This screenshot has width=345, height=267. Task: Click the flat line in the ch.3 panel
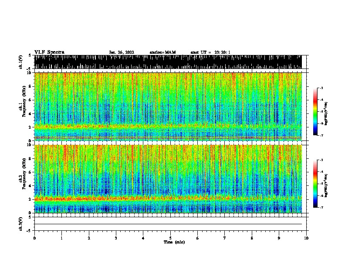168,224
